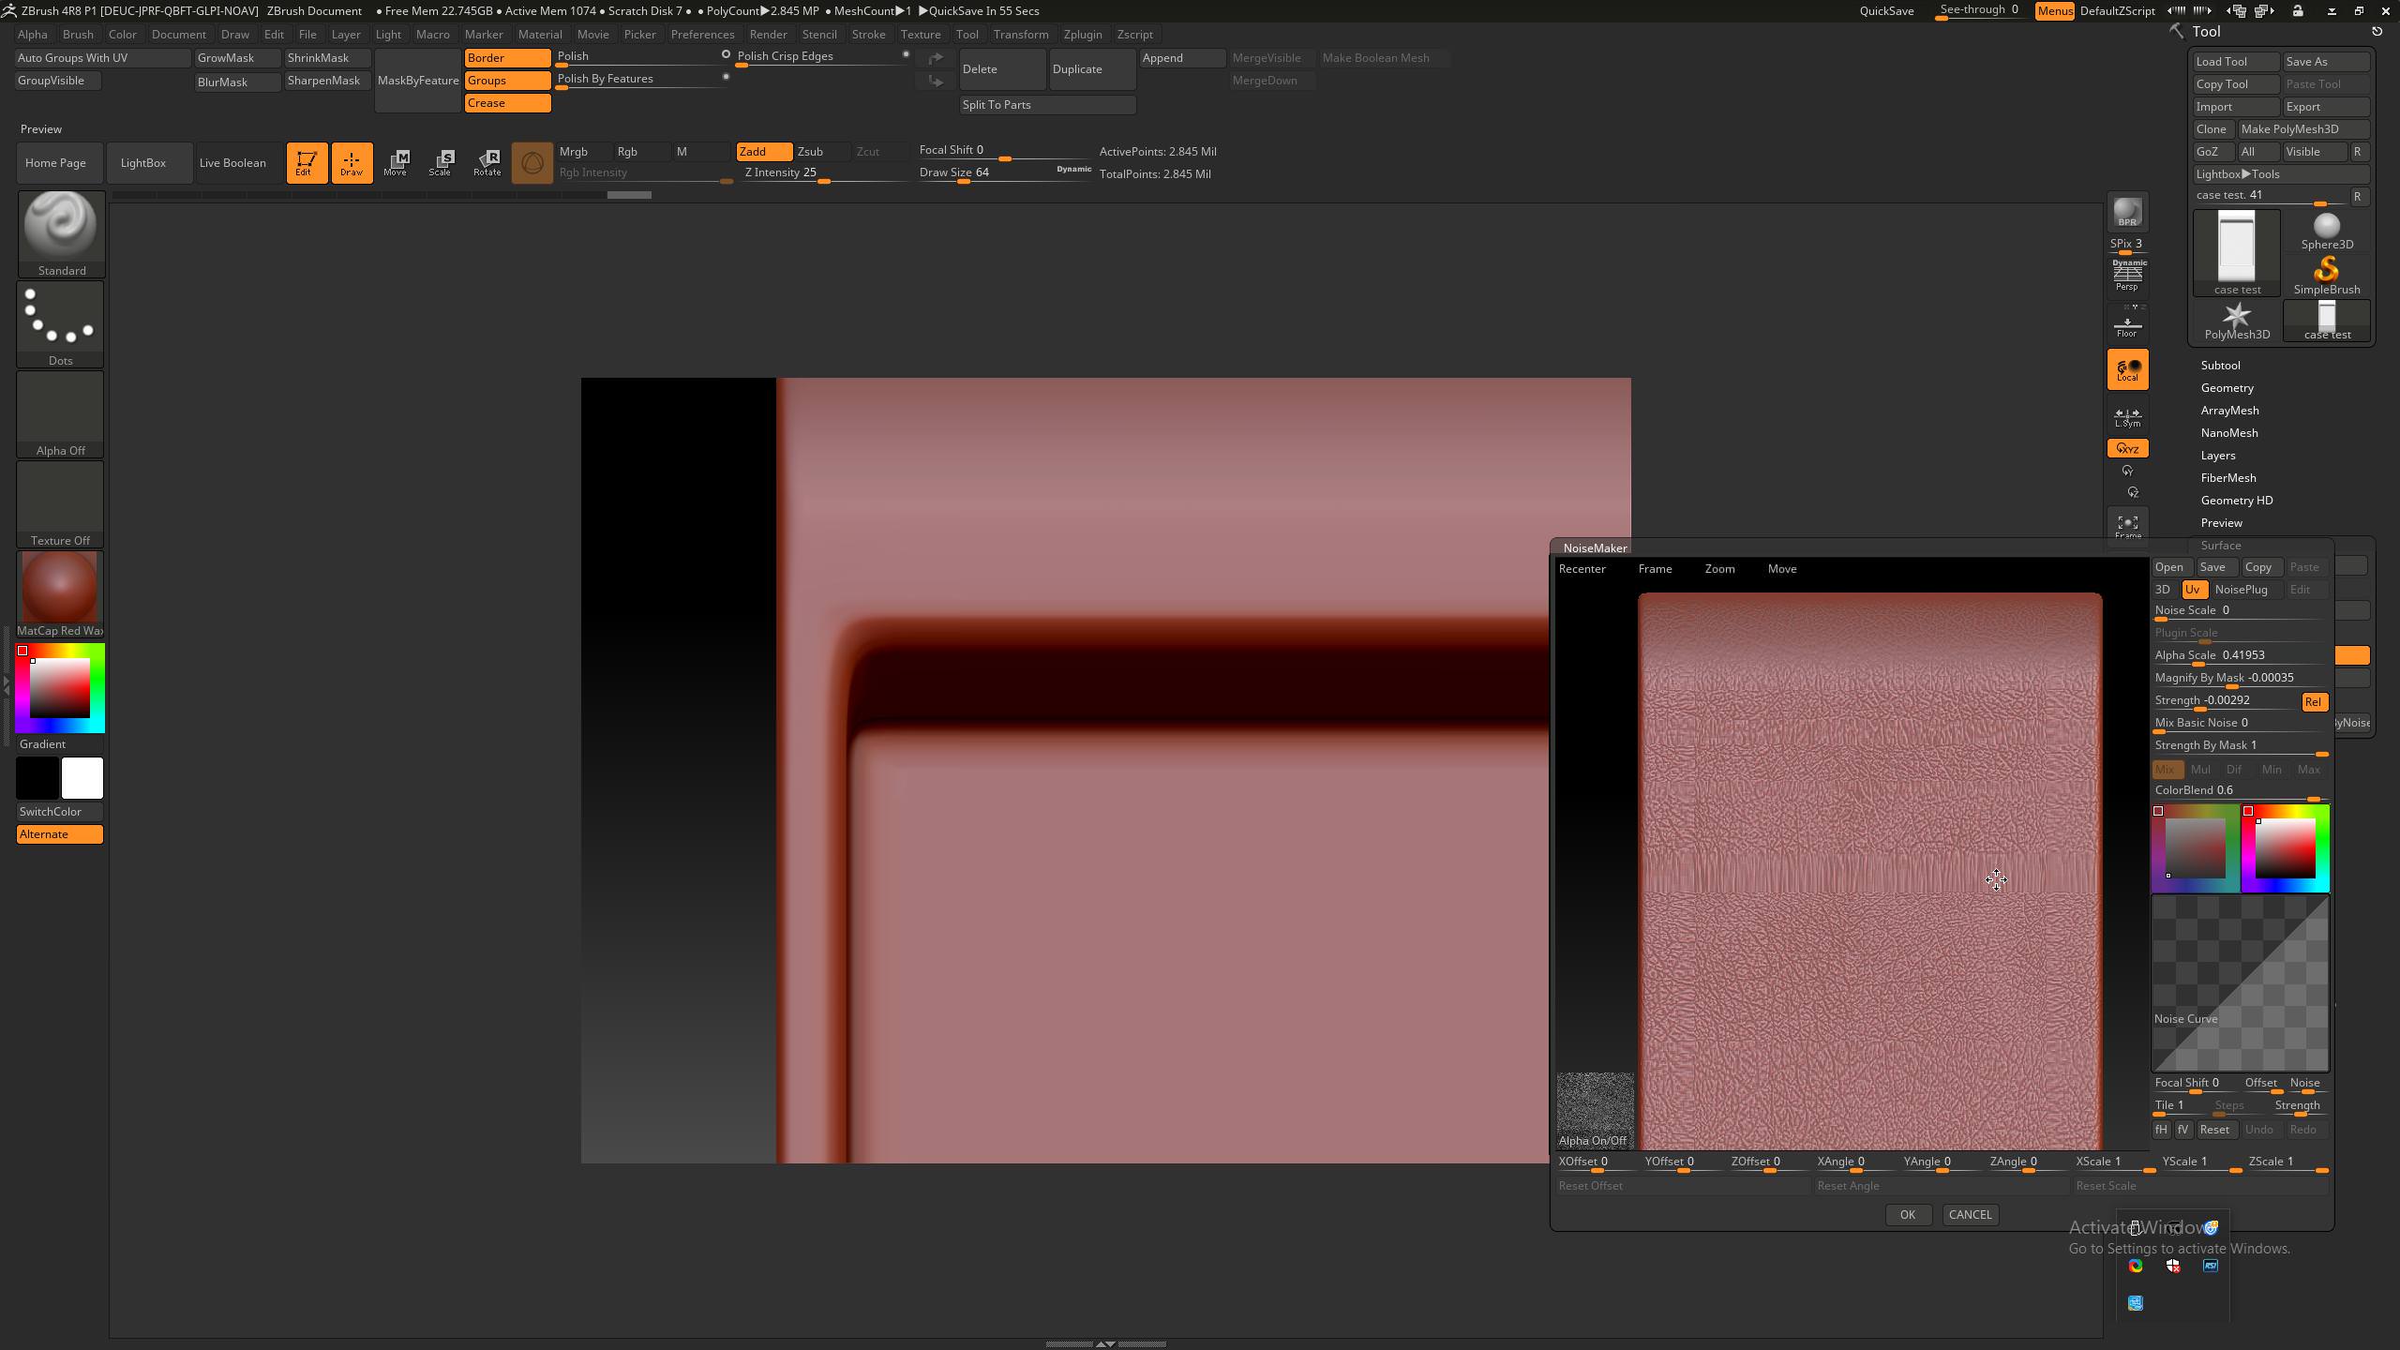Activate Edit mode button
This screenshot has height=1350, width=2400.
307,163
